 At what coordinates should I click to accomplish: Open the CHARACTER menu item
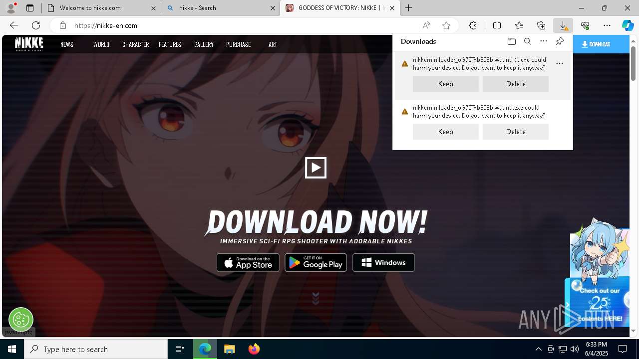pyautogui.click(x=135, y=44)
